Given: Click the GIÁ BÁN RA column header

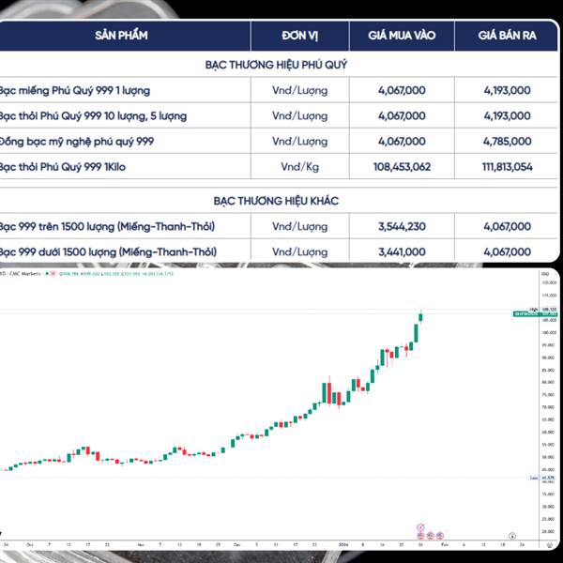Looking at the screenshot, I should [x=507, y=36].
